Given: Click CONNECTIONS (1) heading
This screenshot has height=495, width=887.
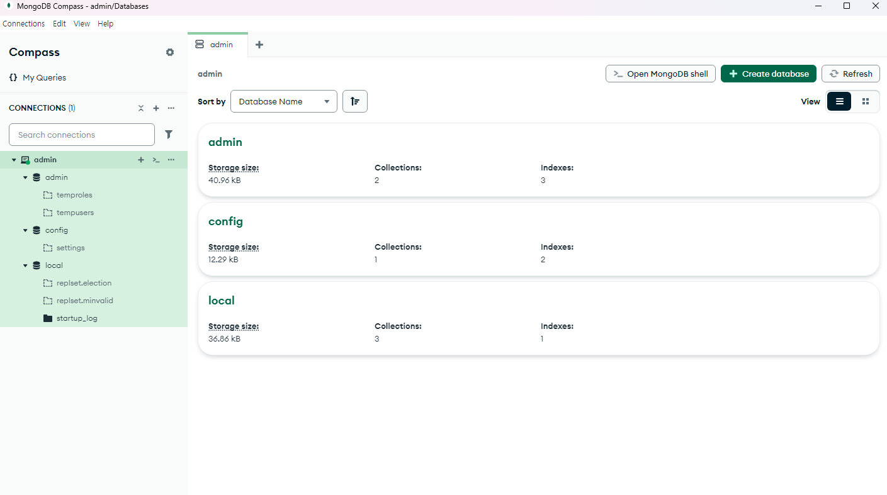Looking at the screenshot, I should pyautogui.click(x=42, y=108).
